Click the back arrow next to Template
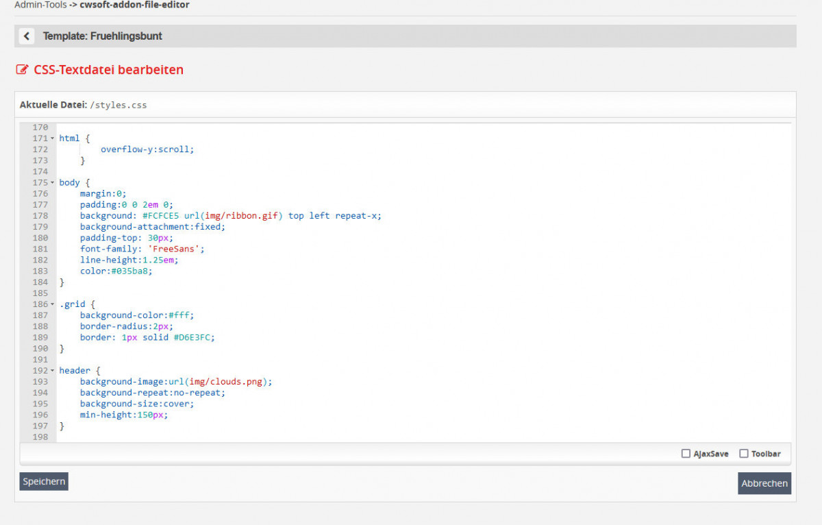 point(27,36)
